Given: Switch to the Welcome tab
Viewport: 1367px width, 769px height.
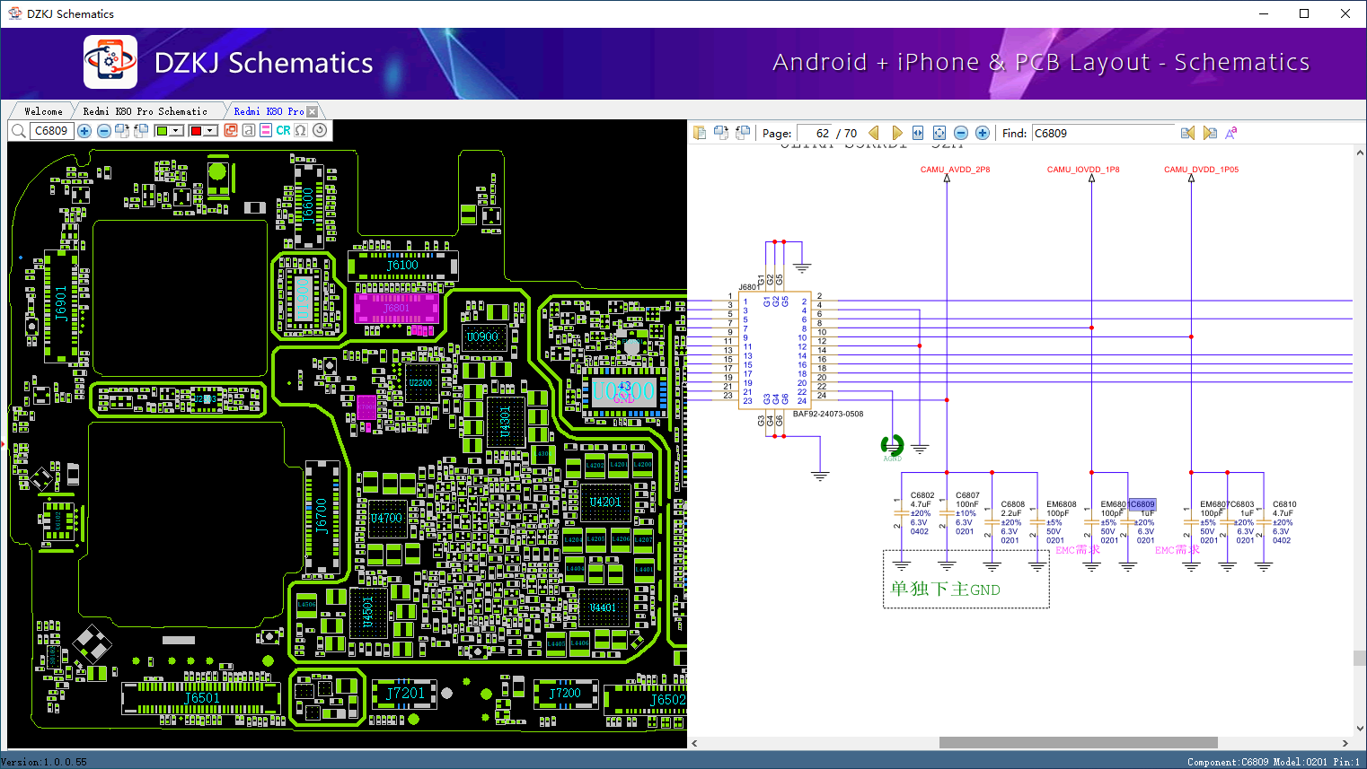Looking at the screenshot, I should (x=43, y=111).
